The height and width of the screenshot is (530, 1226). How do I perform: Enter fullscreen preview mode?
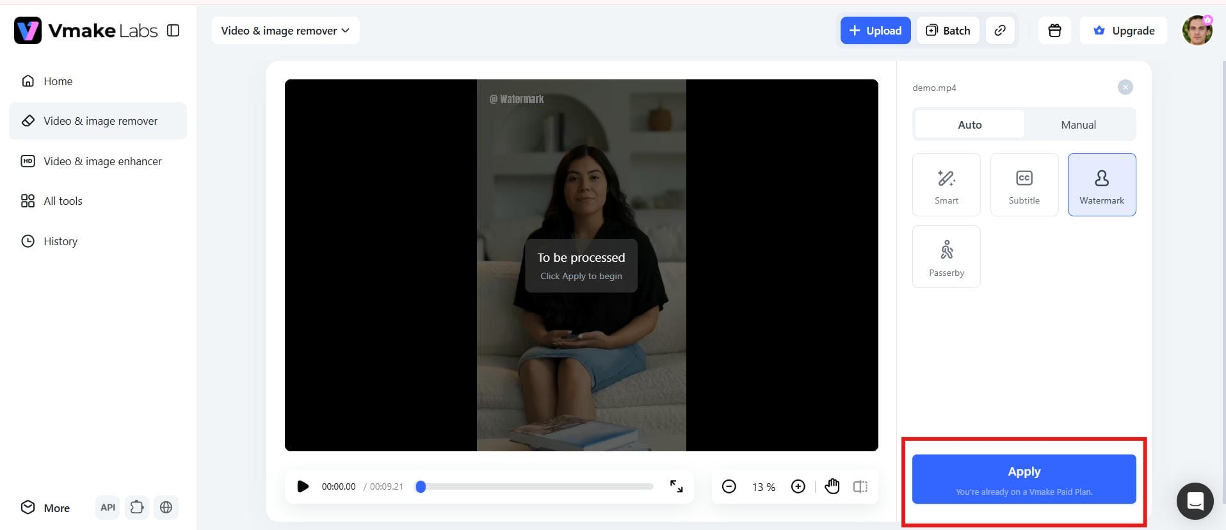[676, 486]
